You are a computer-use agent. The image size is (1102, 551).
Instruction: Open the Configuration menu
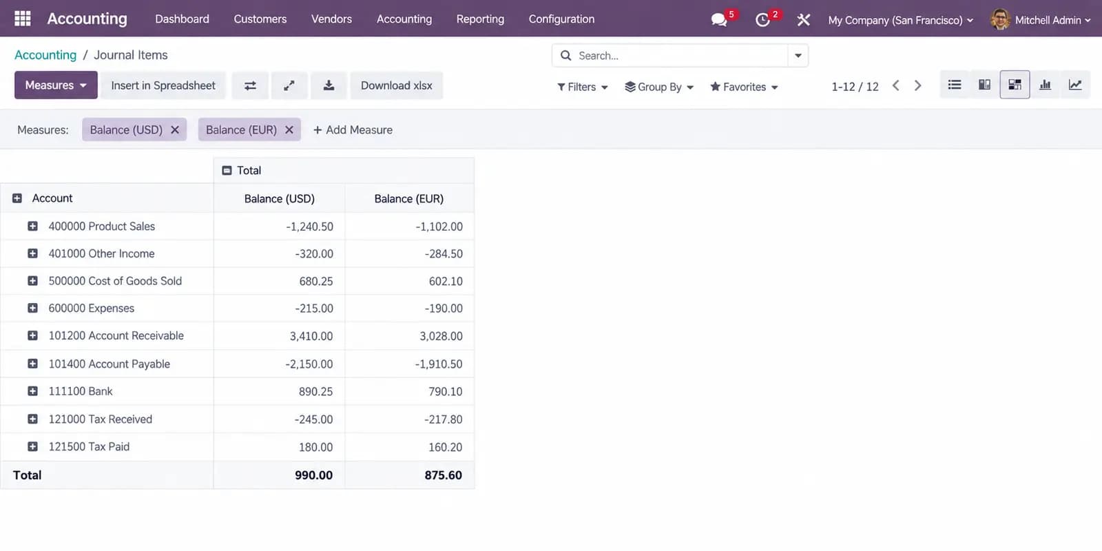561,19
